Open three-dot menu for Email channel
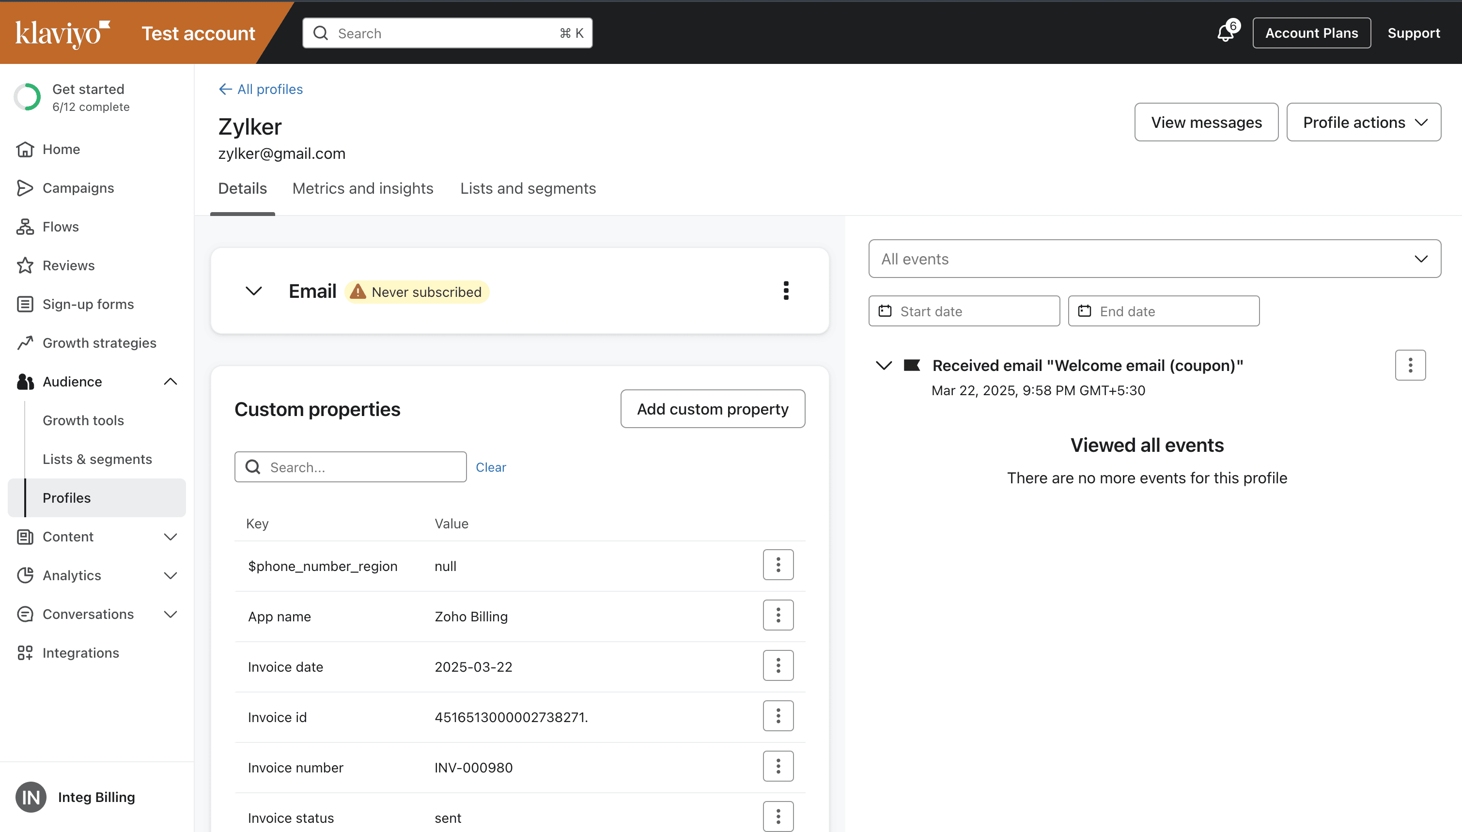Viewport: 1462px width, 832px height. (786, 291)
